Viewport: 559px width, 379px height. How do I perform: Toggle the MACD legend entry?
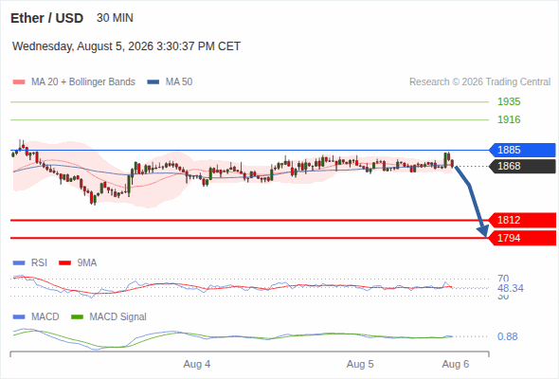[x=36, y=316]
